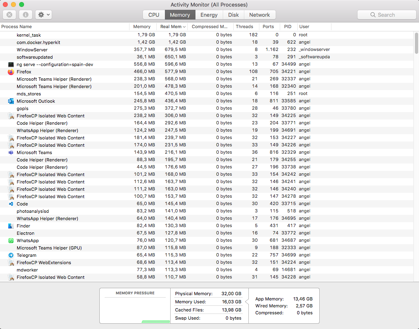Toggle Real Mem sort order arrow
The height and width of the screenshot is (329, 419).
(184, 27)
